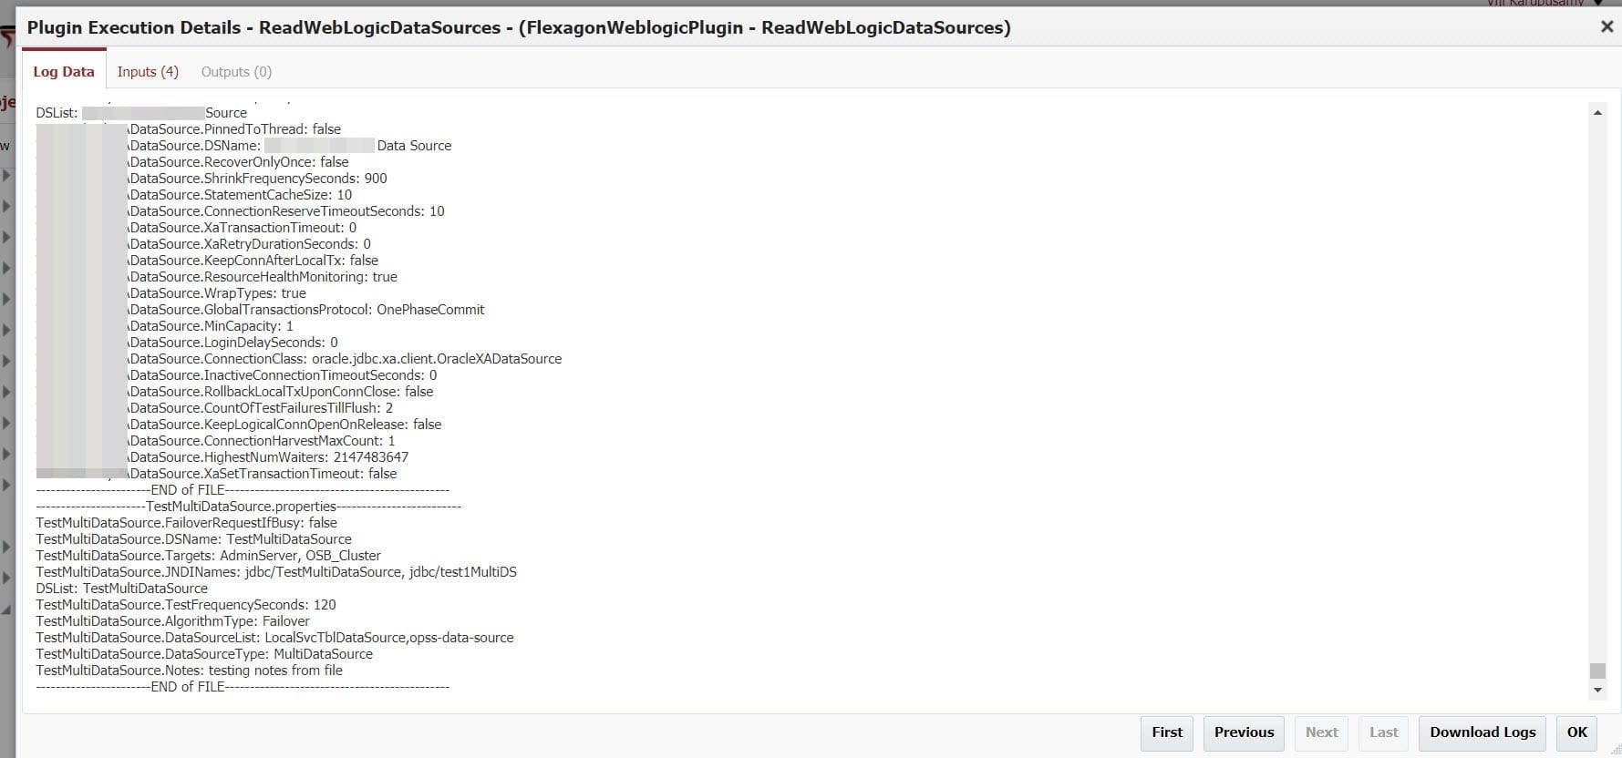Image resolution: width=1622 pixels, height=758 pixels.
Task: Click the PinnedToThread: false log line
Action: [234, 129]
